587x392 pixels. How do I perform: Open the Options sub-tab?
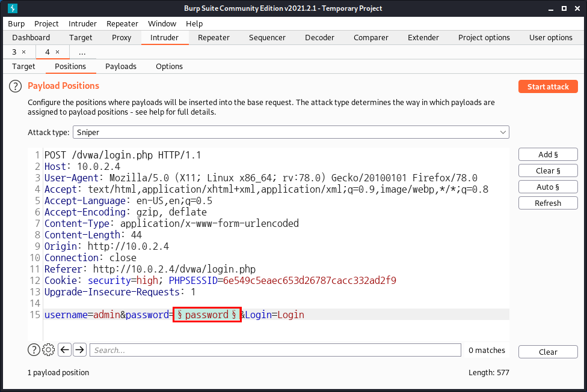click(x=169, y=66)
